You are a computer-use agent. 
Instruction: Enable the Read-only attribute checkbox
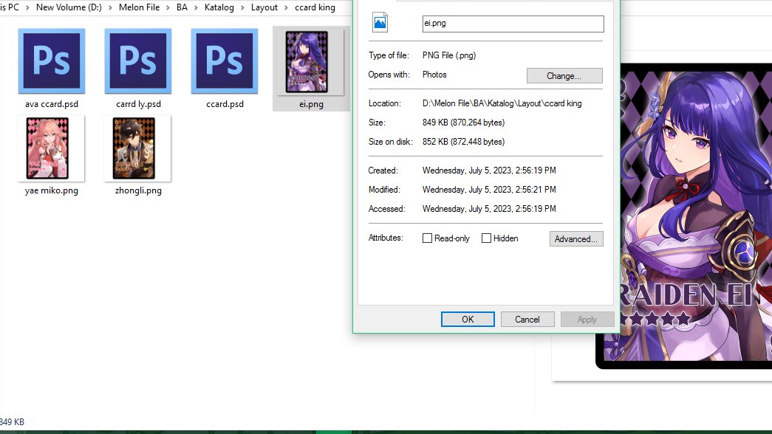click(x=427, y=238)
